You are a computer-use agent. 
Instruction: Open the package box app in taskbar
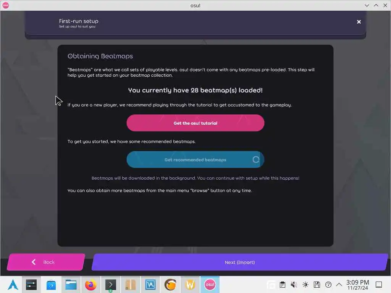[x=131, y=285]
